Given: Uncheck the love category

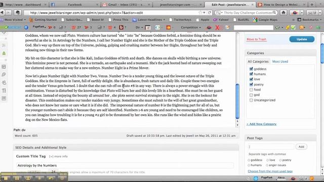Looking at the screenshot, I should click(251, 79).
